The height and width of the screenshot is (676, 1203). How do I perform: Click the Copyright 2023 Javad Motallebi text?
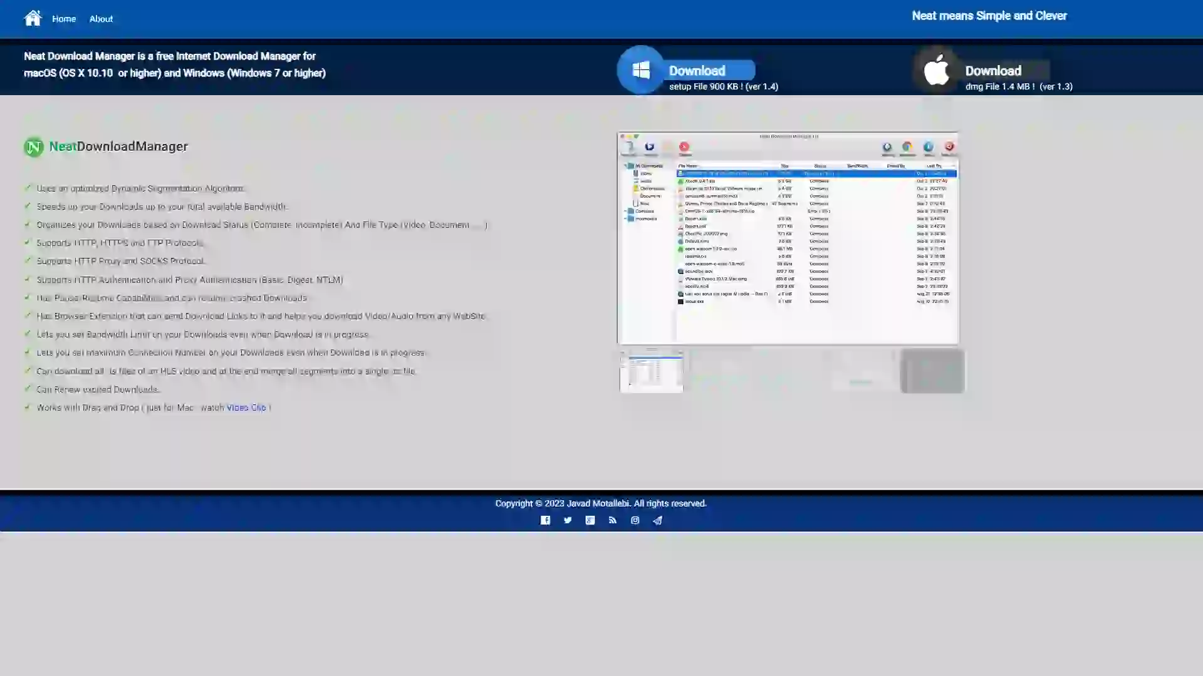601,503
